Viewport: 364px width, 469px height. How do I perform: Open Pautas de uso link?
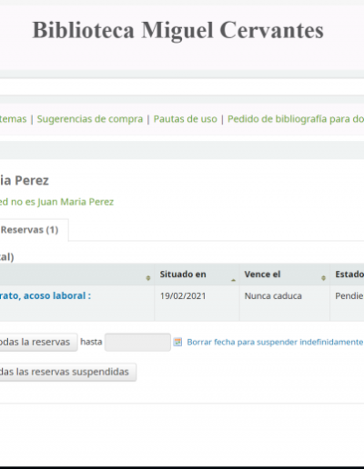185,119
